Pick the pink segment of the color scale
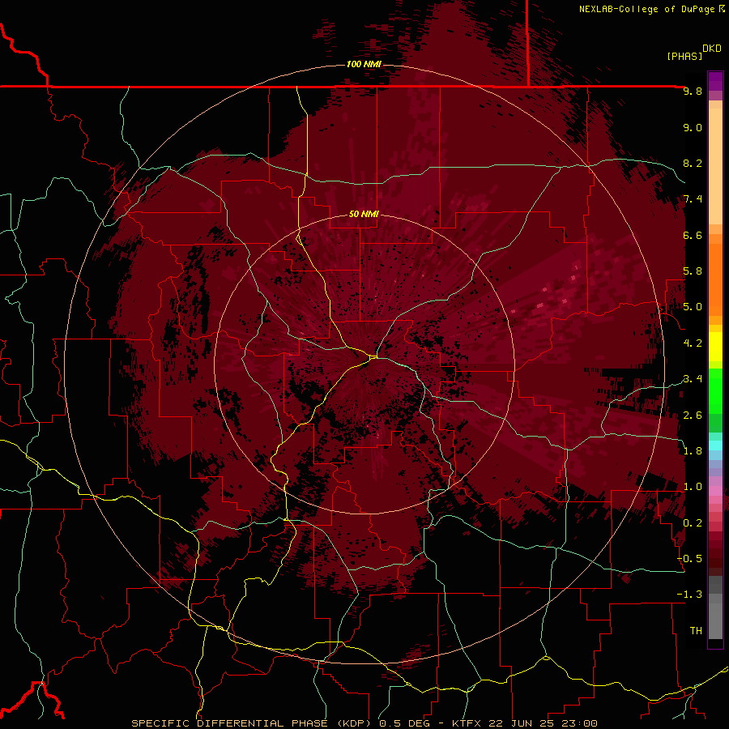The image size is (729, 729). tap(715, 491)
